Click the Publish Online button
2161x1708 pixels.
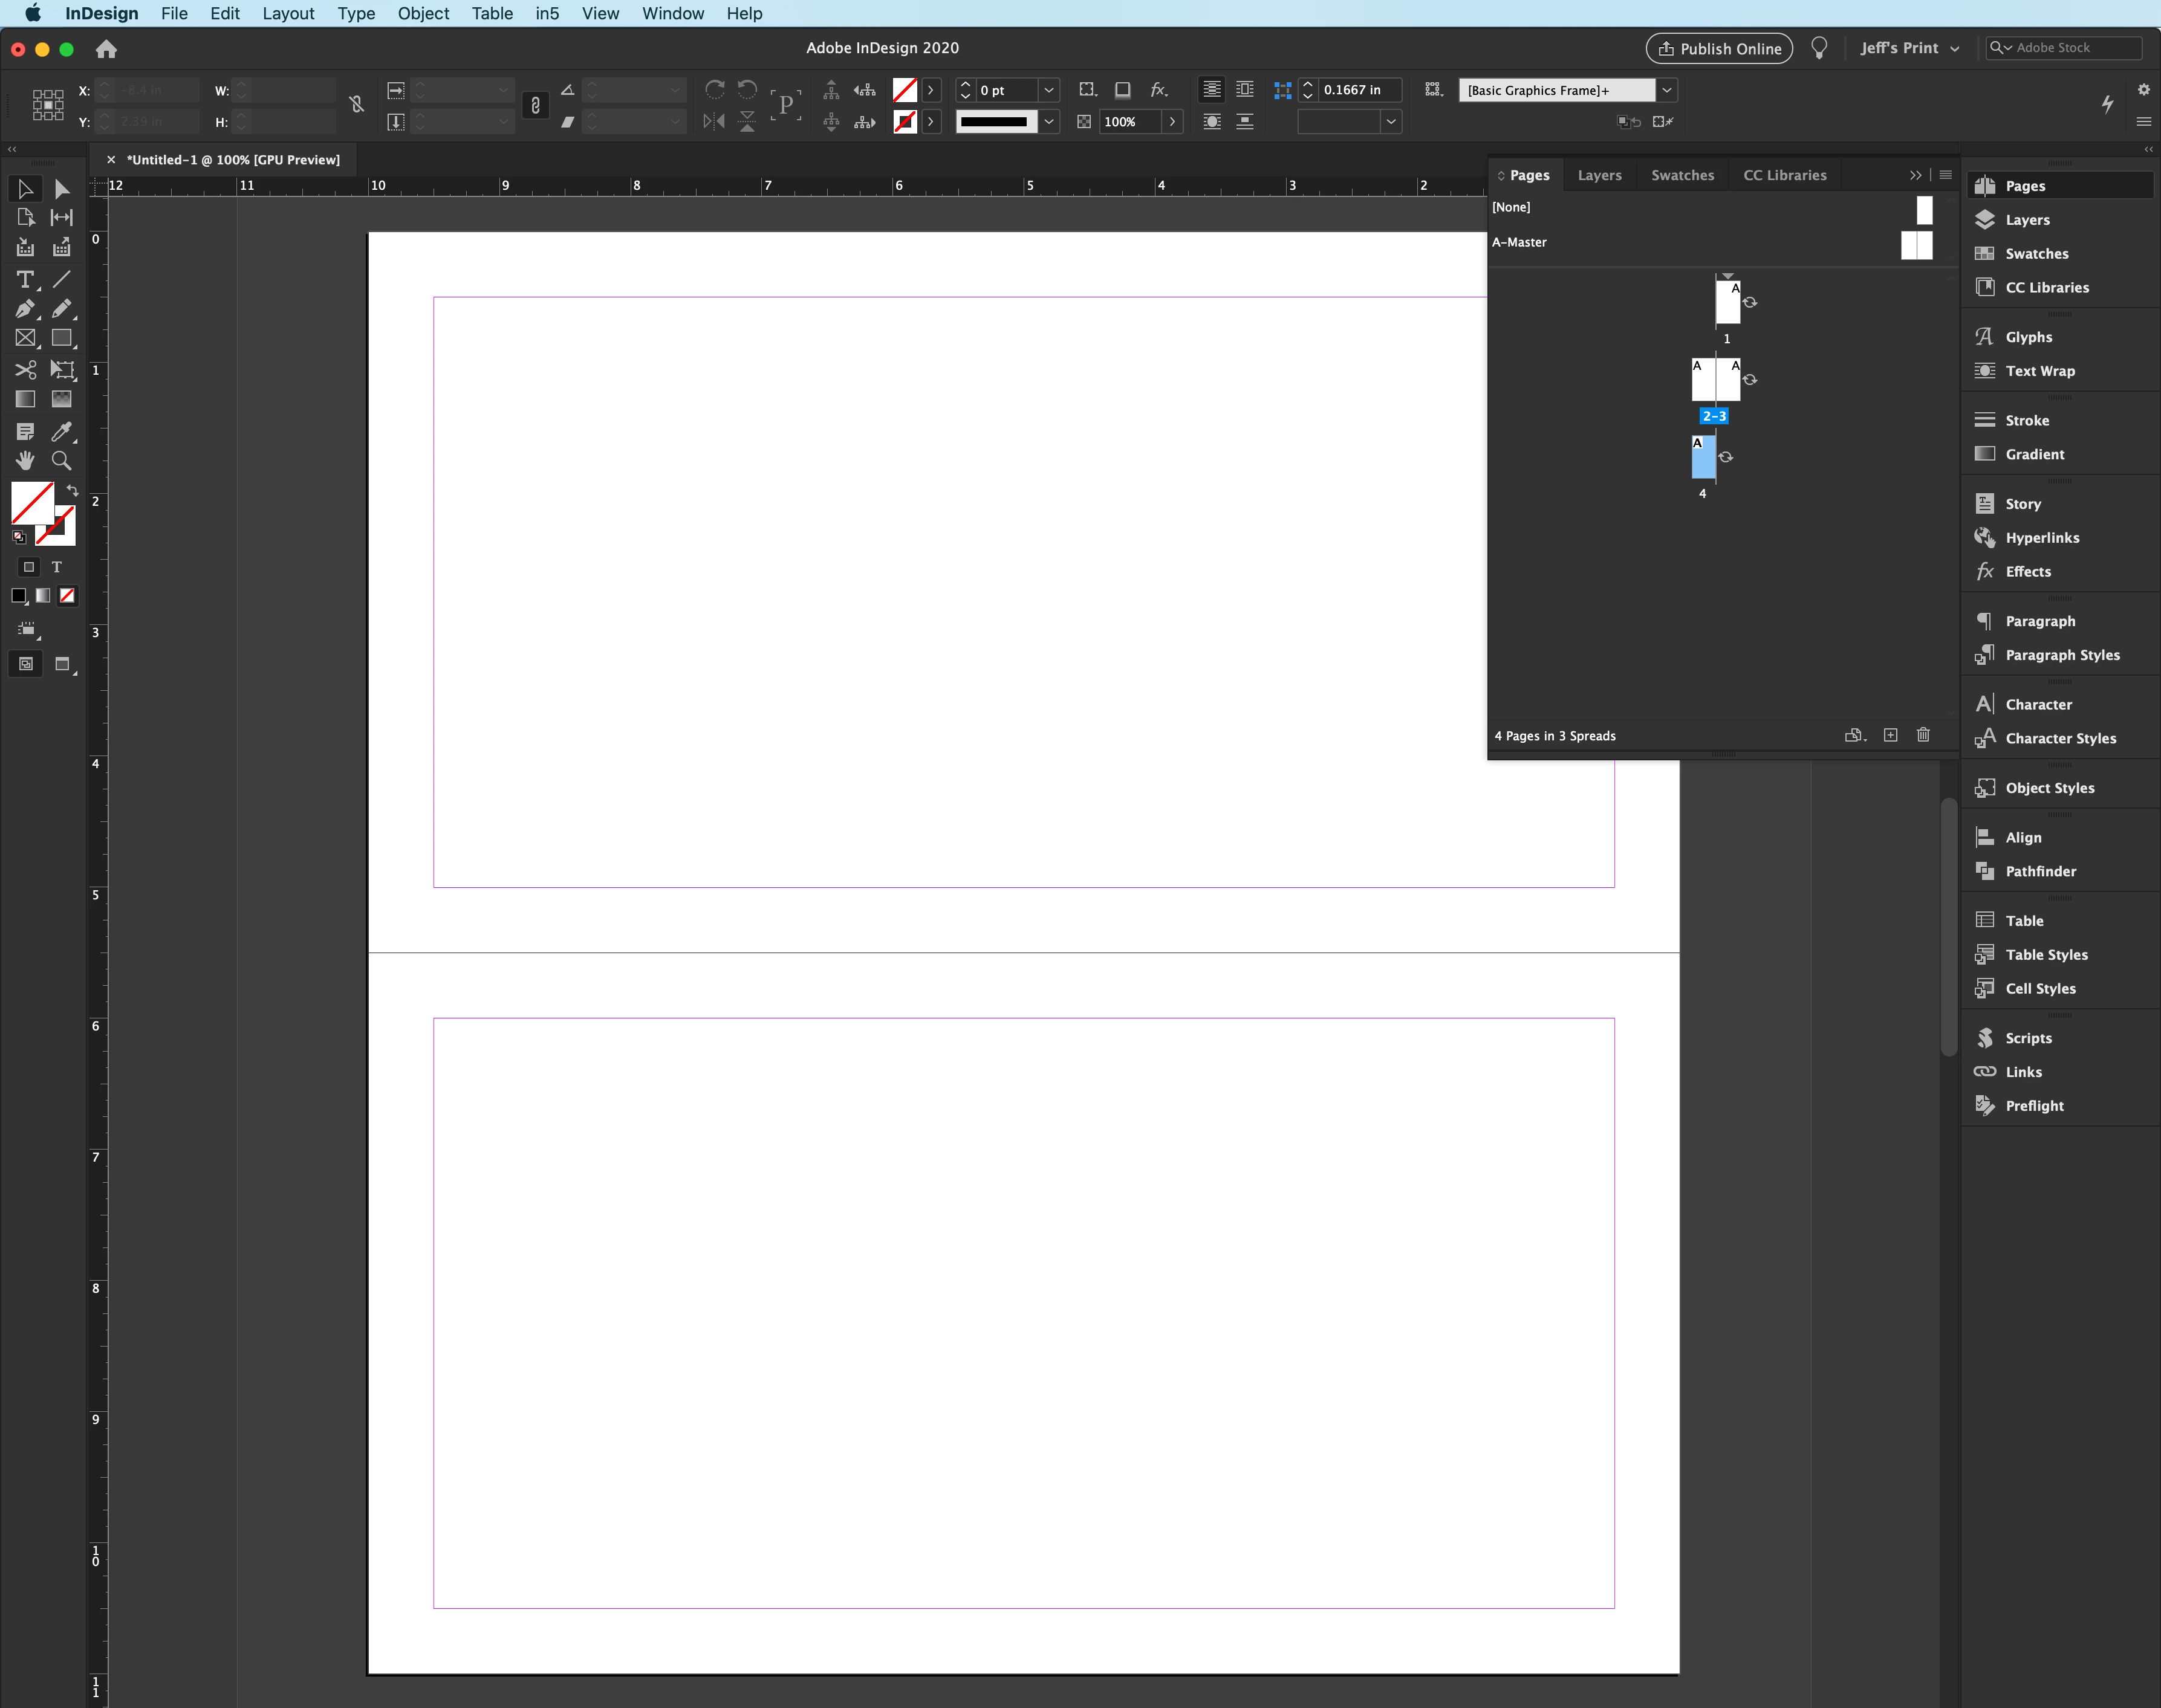click(x=1719, y=48)
